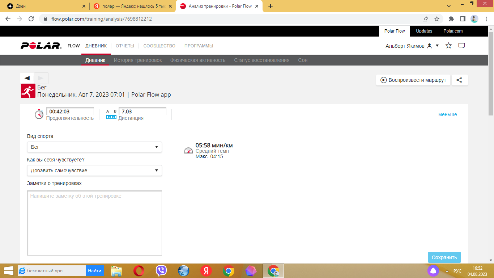Select the Polar Flow top tab

[395, 31]
